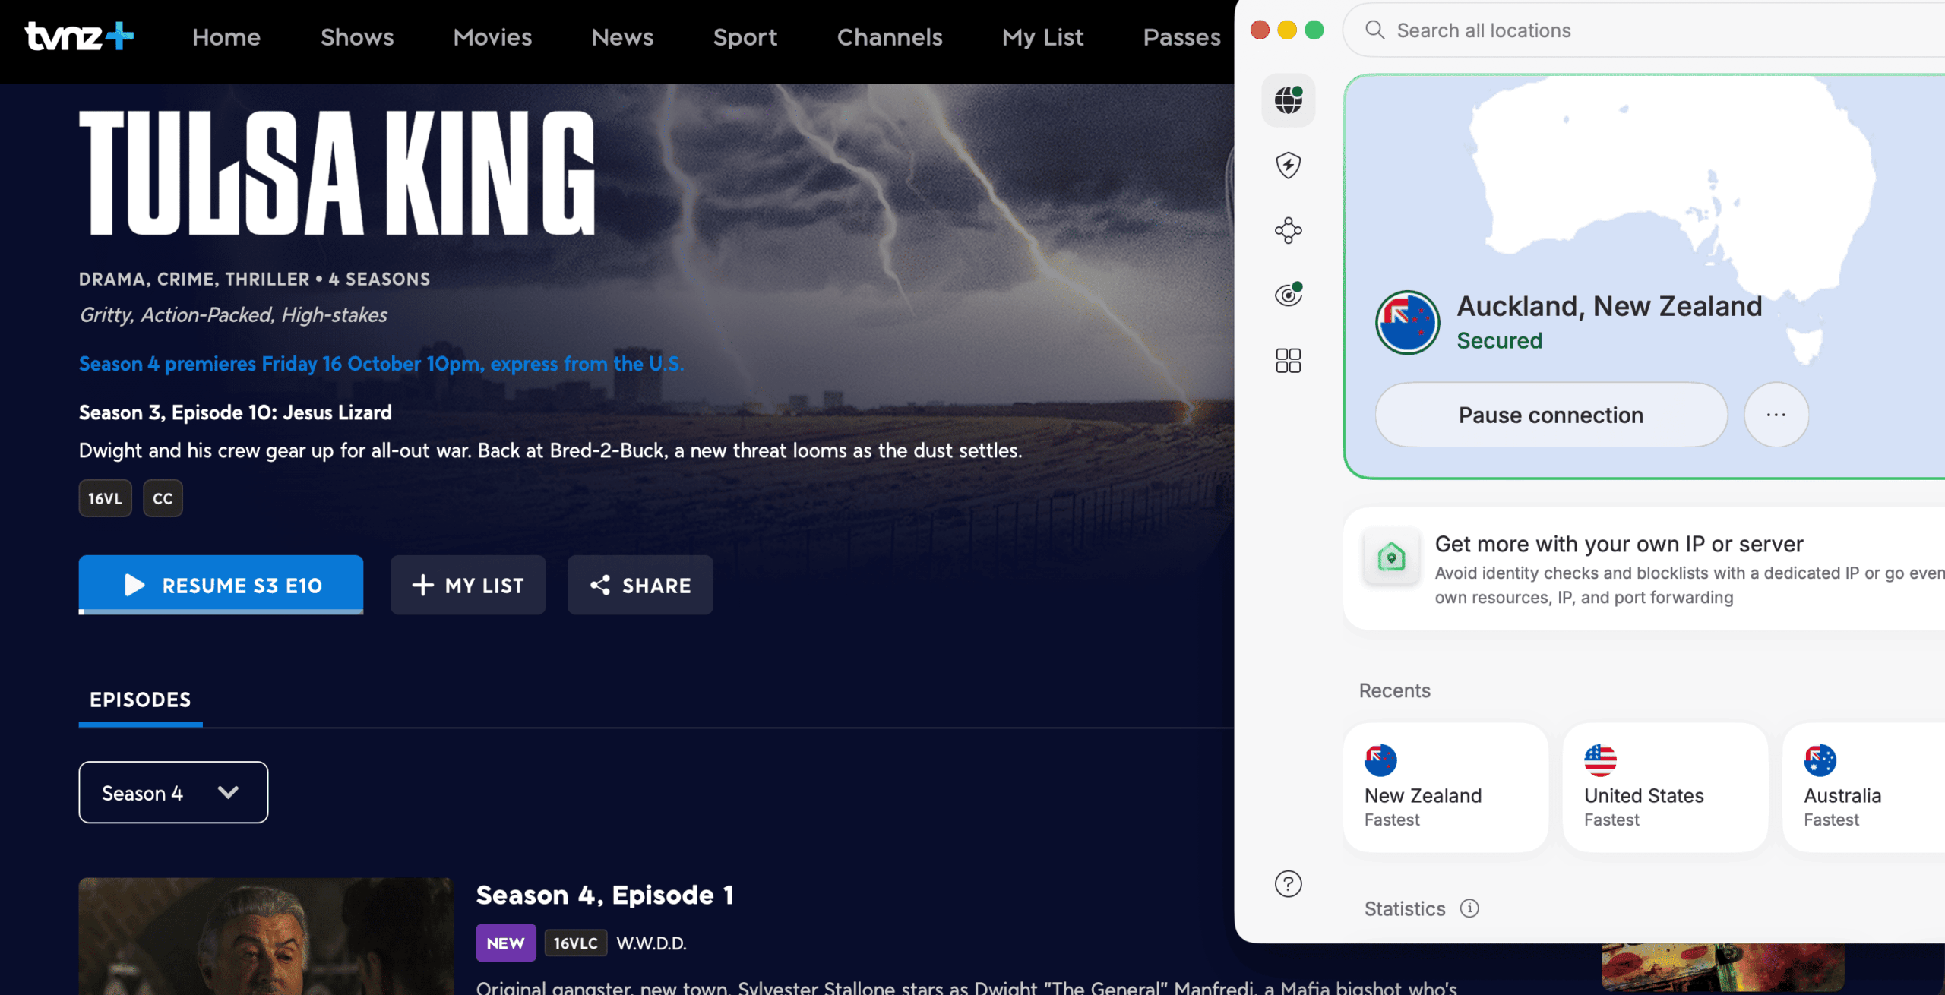Click the tvnz+ logo
Viewport: 1945px width, 995px height.
pos(79,36)
